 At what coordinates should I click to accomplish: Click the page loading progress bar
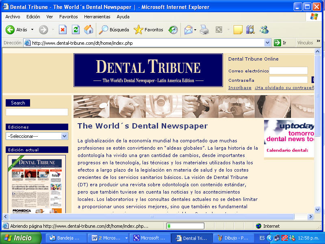click(185, 226)
